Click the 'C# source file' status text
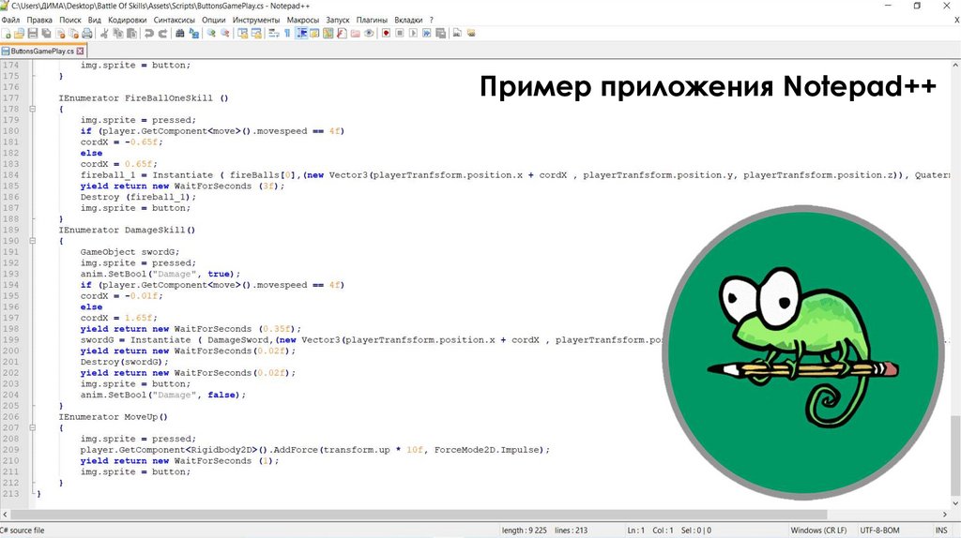 click(x=23, y=531)
